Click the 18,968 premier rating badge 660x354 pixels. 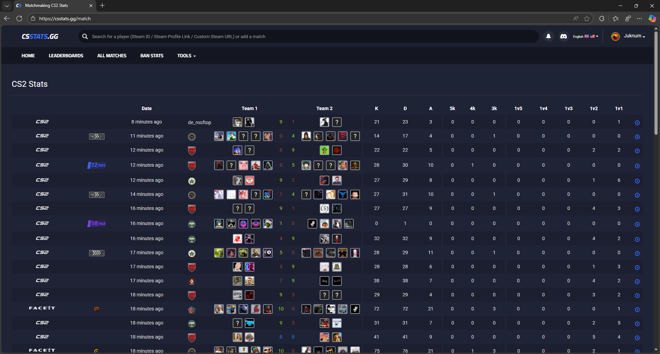click(97, 224)
